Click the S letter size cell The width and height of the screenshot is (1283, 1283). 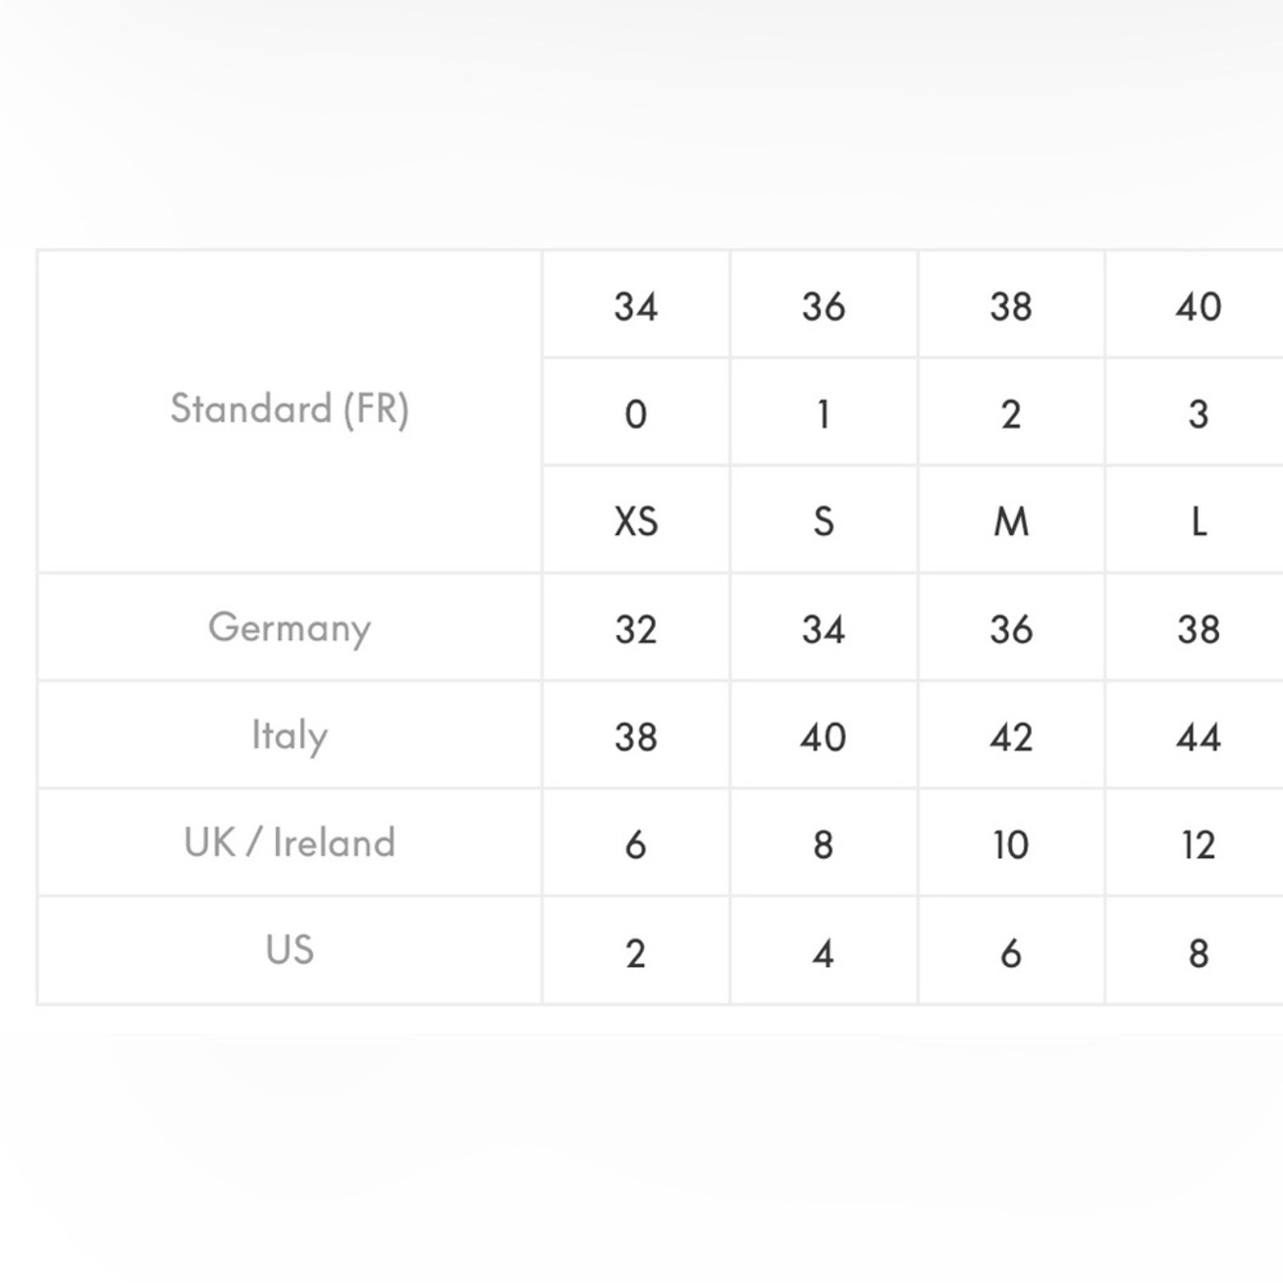(824, 521)
